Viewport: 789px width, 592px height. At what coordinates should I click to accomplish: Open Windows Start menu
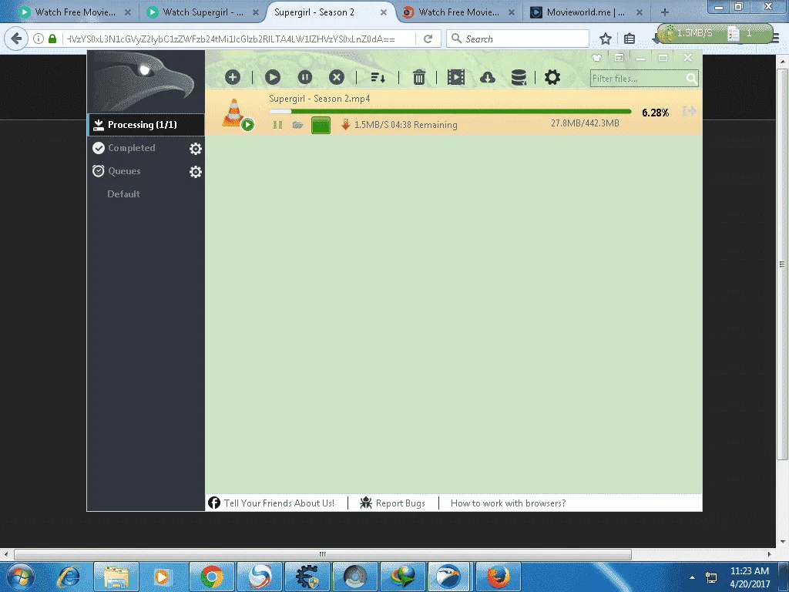(x=21, y=577)
